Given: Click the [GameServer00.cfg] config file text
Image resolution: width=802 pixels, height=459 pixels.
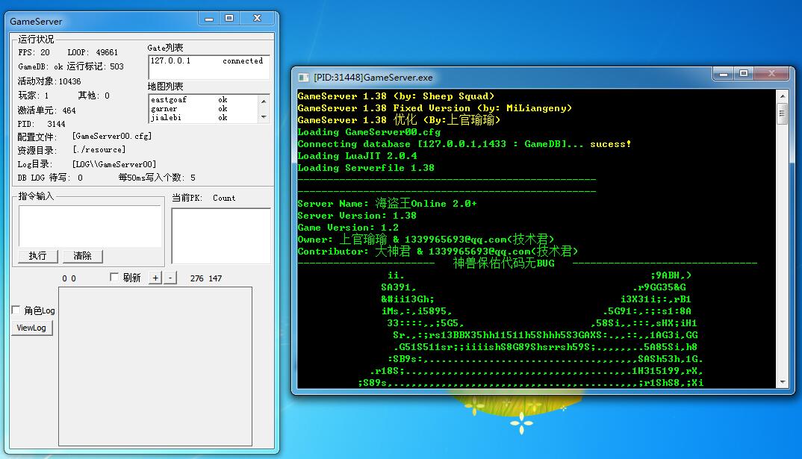Looking at the screenshot, I should coord(112,136).
